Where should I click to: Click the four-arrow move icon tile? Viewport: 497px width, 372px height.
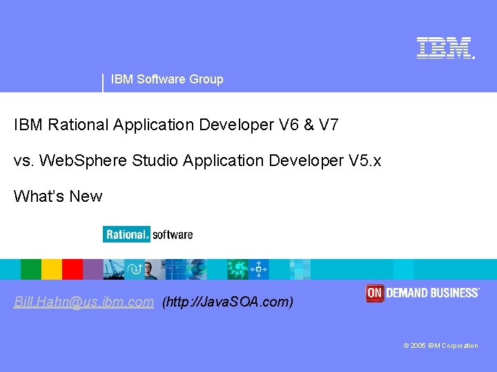[x=259, y=269]
